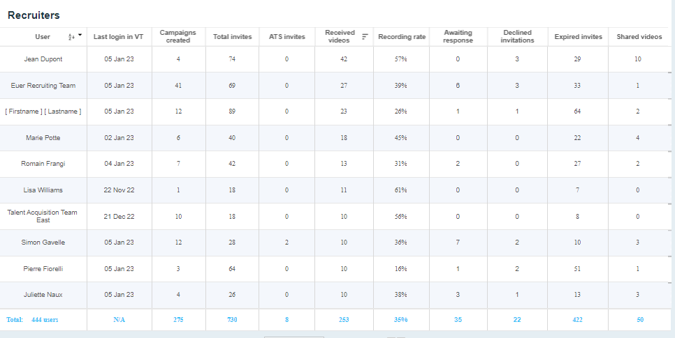This screenshot has width=675, height=338.
Task: Sort by the Last login in VT header
Action: pyautogui.click(x=119, y=37)
